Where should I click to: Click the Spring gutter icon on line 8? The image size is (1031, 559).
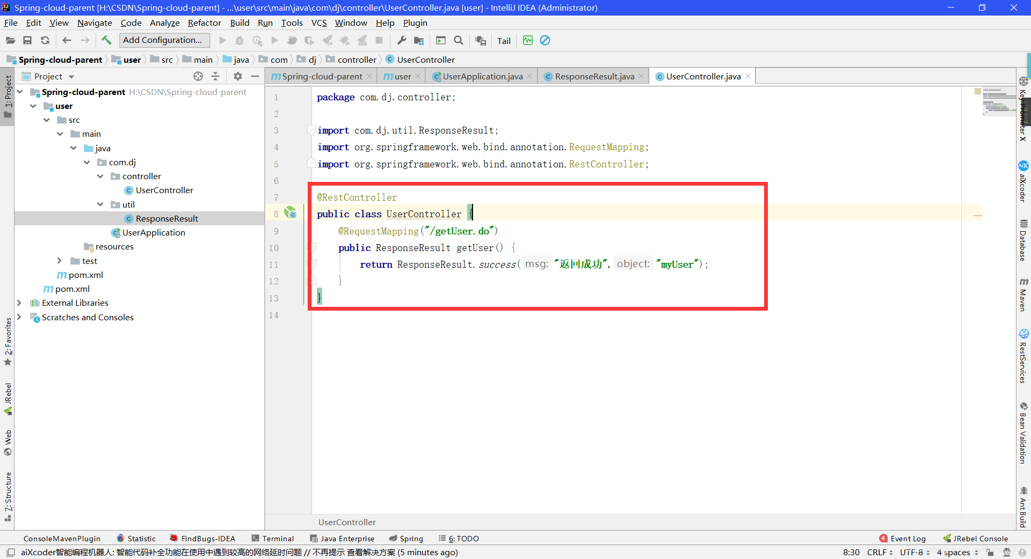click(x=291, y=213)
